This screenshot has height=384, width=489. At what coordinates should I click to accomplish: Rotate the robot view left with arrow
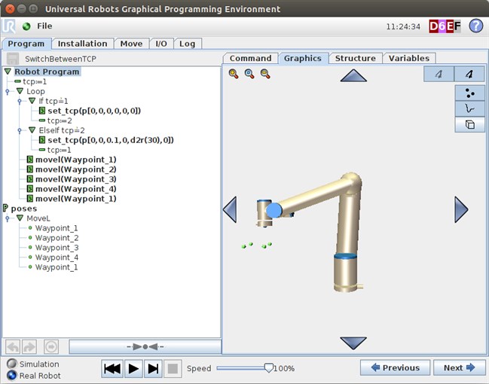pos(231,209)
